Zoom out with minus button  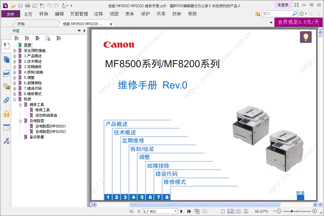tap(279, 211)
